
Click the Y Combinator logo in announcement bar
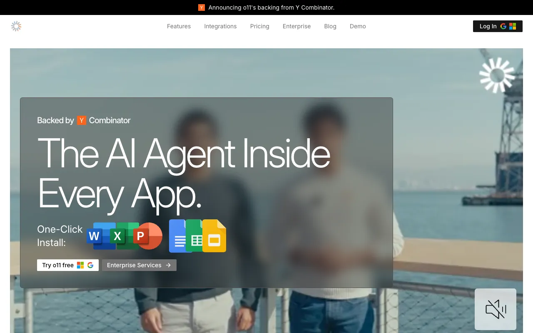tap(202, 7)
